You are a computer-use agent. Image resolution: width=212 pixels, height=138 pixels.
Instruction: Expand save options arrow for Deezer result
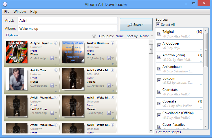coord(113,113)
